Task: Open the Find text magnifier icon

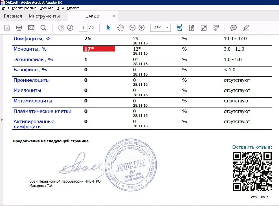Action: pyautogui.click(x=43, y=28)
